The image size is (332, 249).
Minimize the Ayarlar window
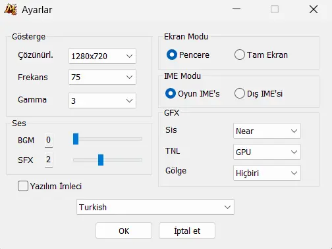(x=236, y=9)
